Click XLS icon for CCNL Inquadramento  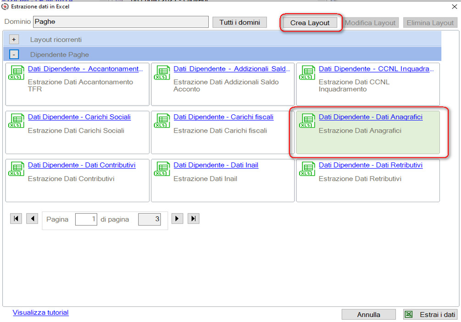(x=307, y=73)
